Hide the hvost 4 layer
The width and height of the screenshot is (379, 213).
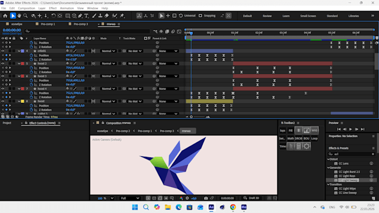(3, 88)
